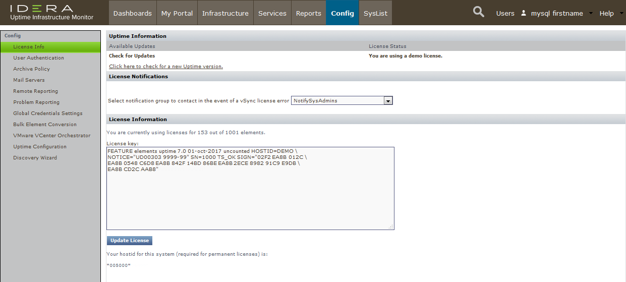626x282 pixels.
Task: Click the notification group dropdown arrow
Action: point(388,101)
